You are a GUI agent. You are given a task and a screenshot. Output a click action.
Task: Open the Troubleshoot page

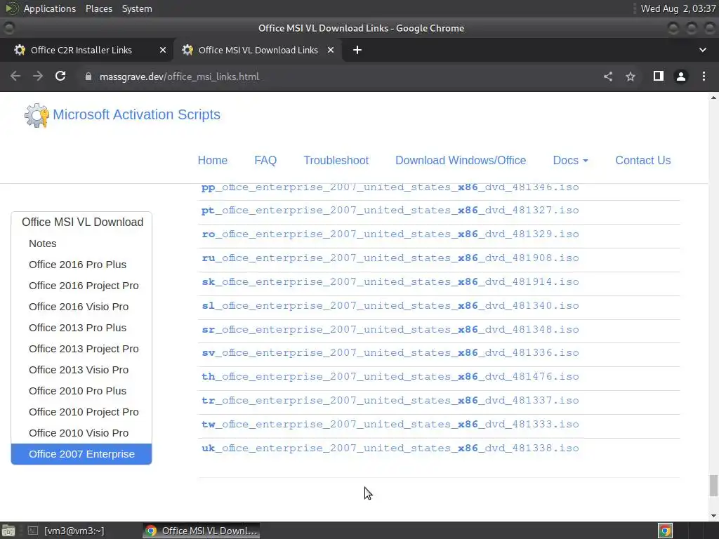click(336, 161)
